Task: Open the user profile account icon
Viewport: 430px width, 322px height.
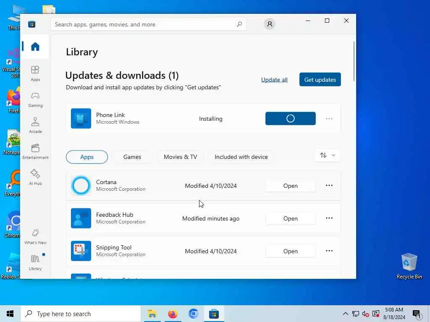Action: (270, 24)
